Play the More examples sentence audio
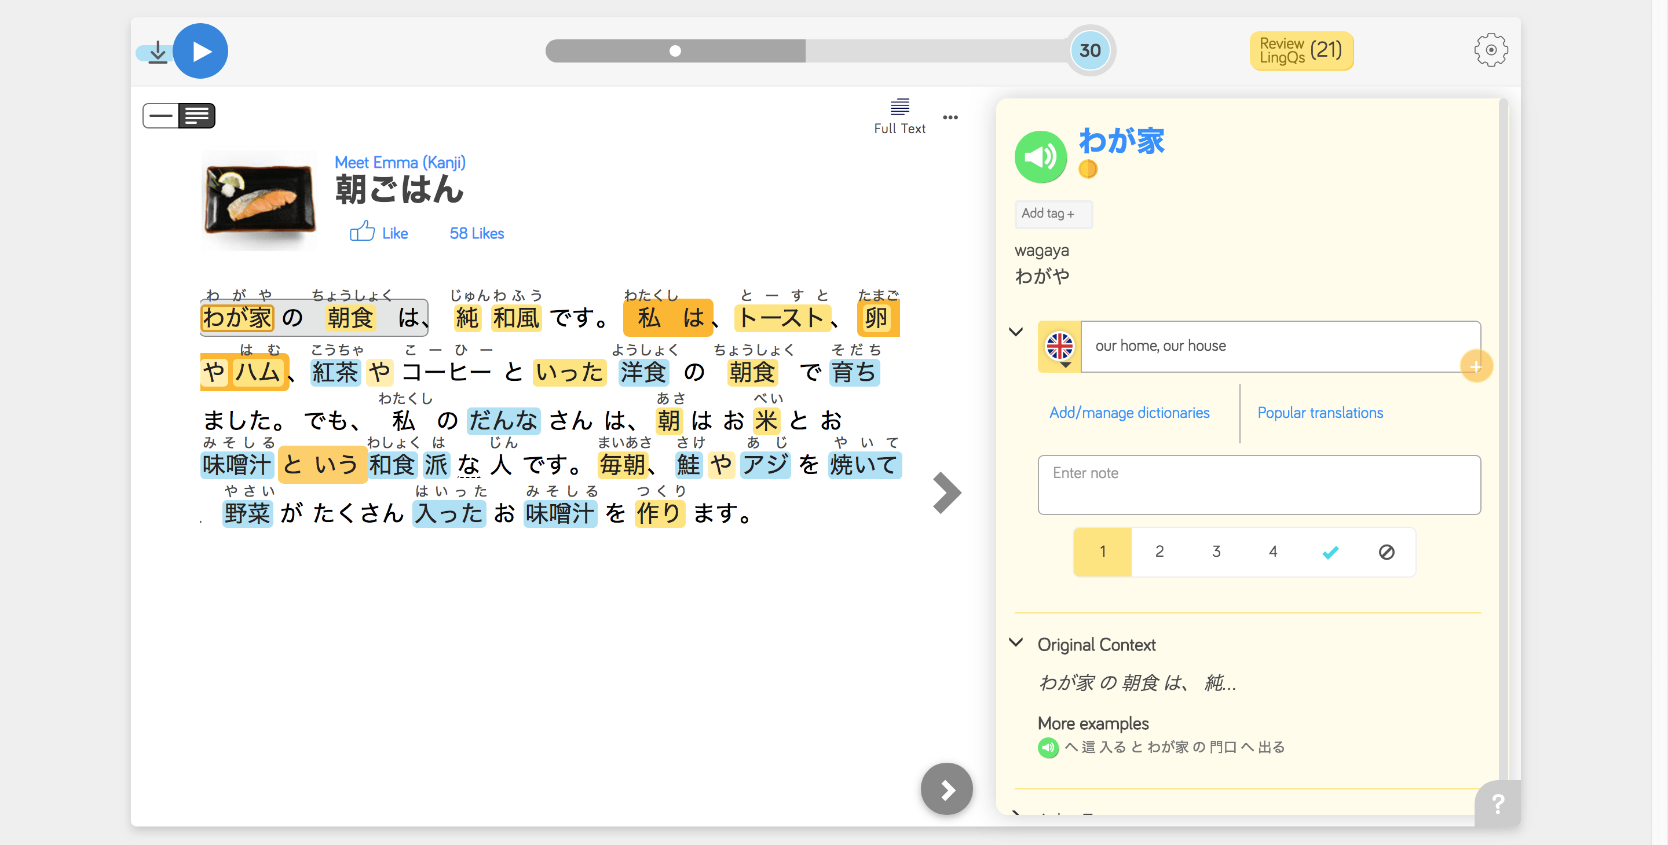Viewport: 1668px width, 845px height. click(x=1048, y=747)
